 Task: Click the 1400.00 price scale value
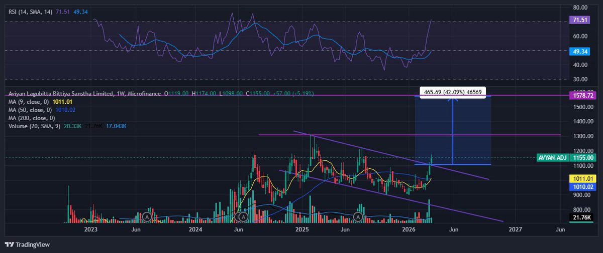click(583, 121)
